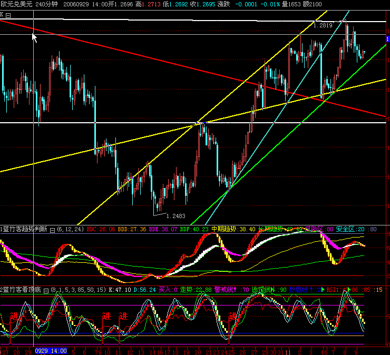Click the BDD:27.36 indicator value
390x355 pixels.
tap(132, 229)
